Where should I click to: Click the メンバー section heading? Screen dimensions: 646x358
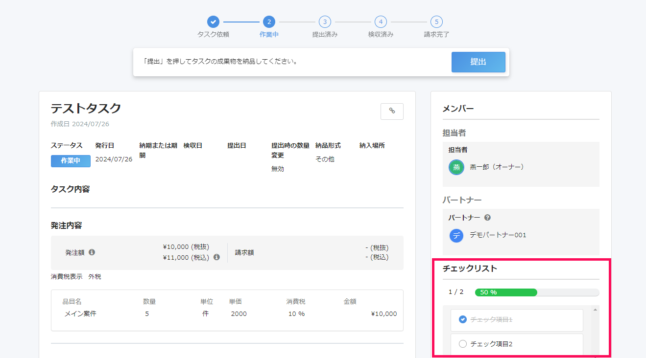coord(458,109)
